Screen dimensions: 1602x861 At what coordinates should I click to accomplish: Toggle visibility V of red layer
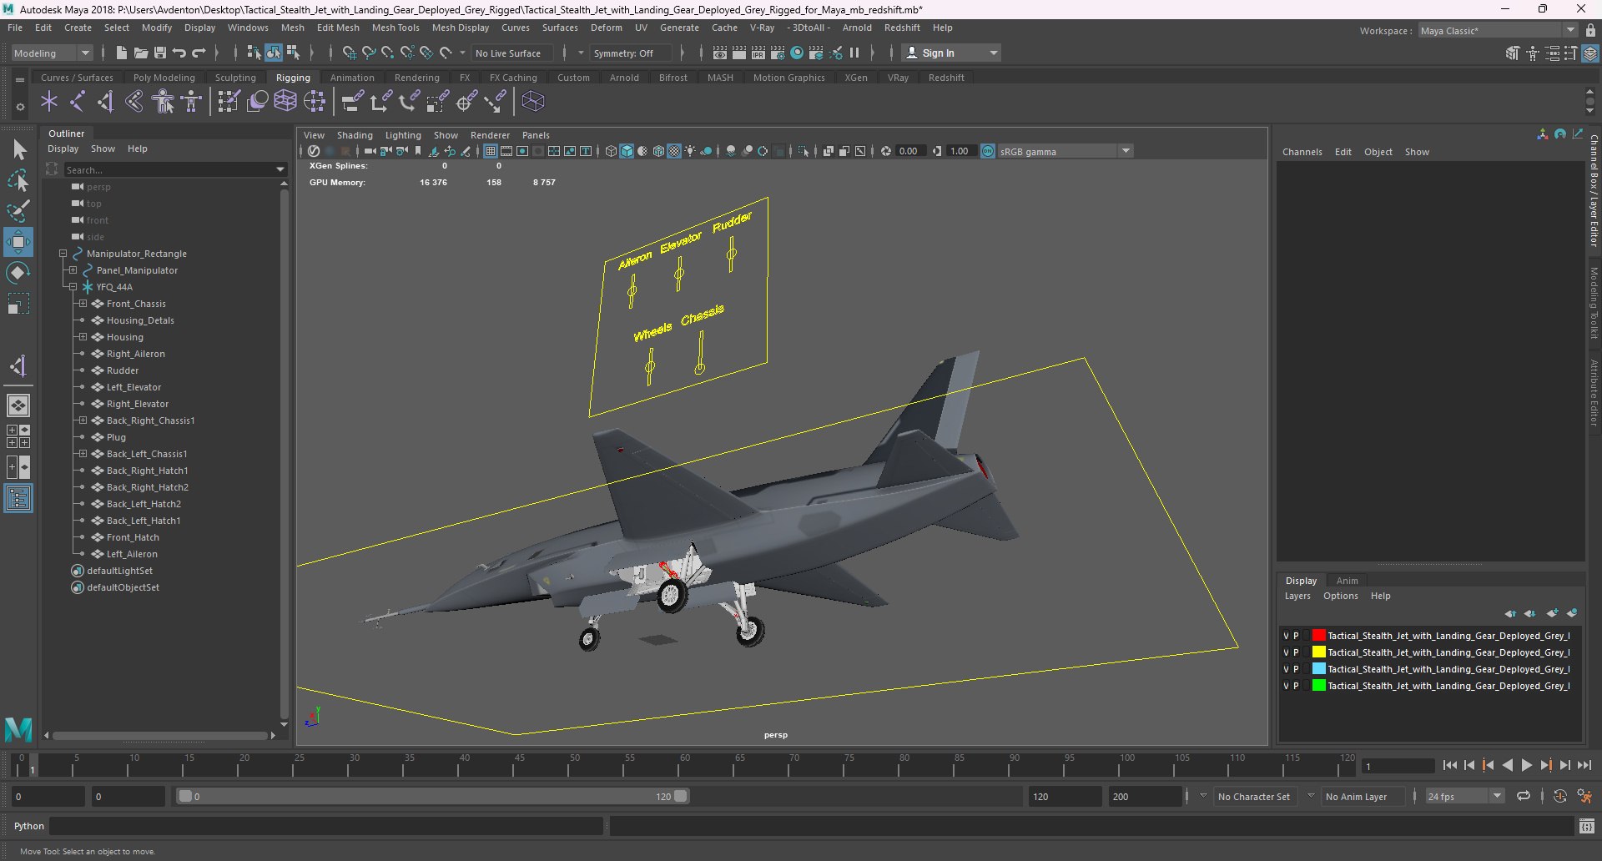pos(1286,636)
